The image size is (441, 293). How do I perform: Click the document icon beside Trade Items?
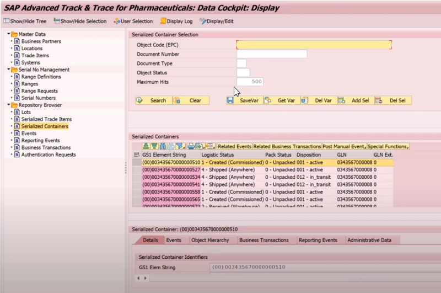(x=17, y=55)
